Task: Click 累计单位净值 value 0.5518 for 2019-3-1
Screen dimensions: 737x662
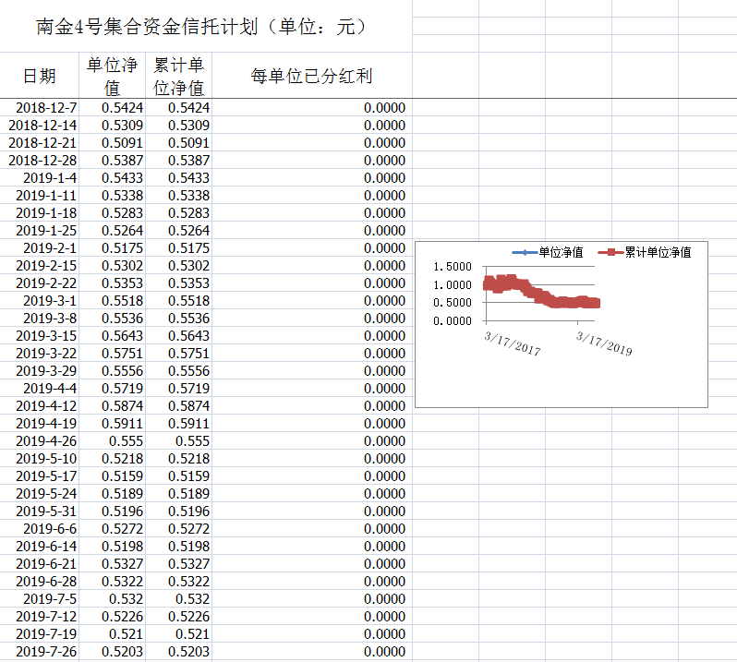Action: pyautogui.click(x=178, y=301)
